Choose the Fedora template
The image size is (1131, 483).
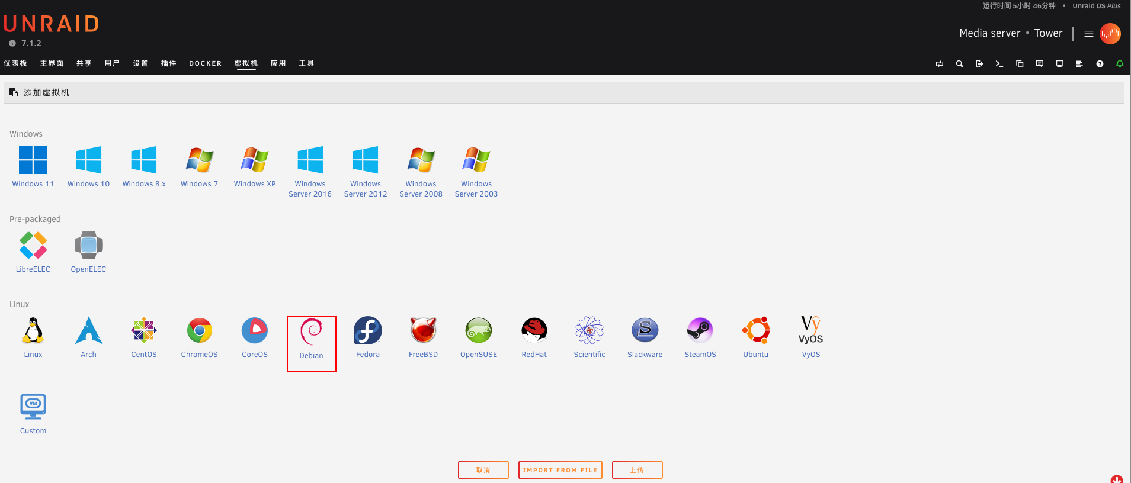pos(368,337)
